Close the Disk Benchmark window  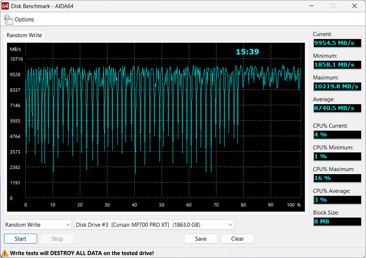point(354,6)
